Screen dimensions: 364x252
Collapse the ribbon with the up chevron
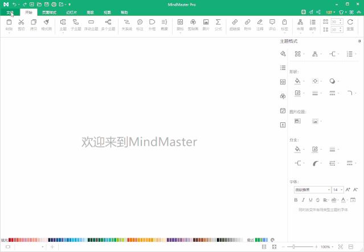click(359, 12)
